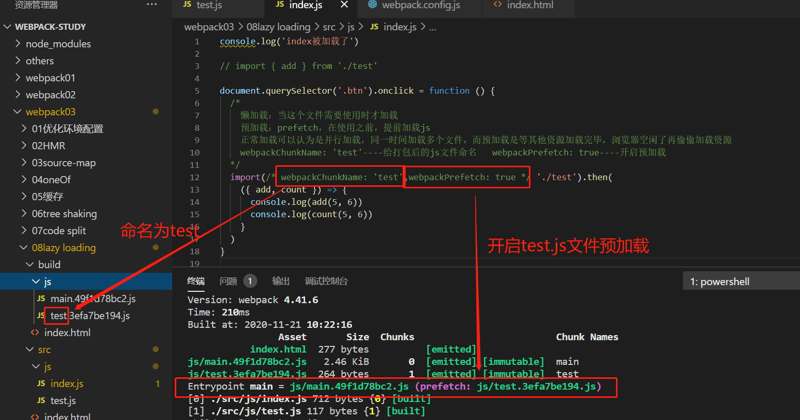Open test.js under src/js in explorer
This screenshot has height=420, width=800.
click(63, 400)
